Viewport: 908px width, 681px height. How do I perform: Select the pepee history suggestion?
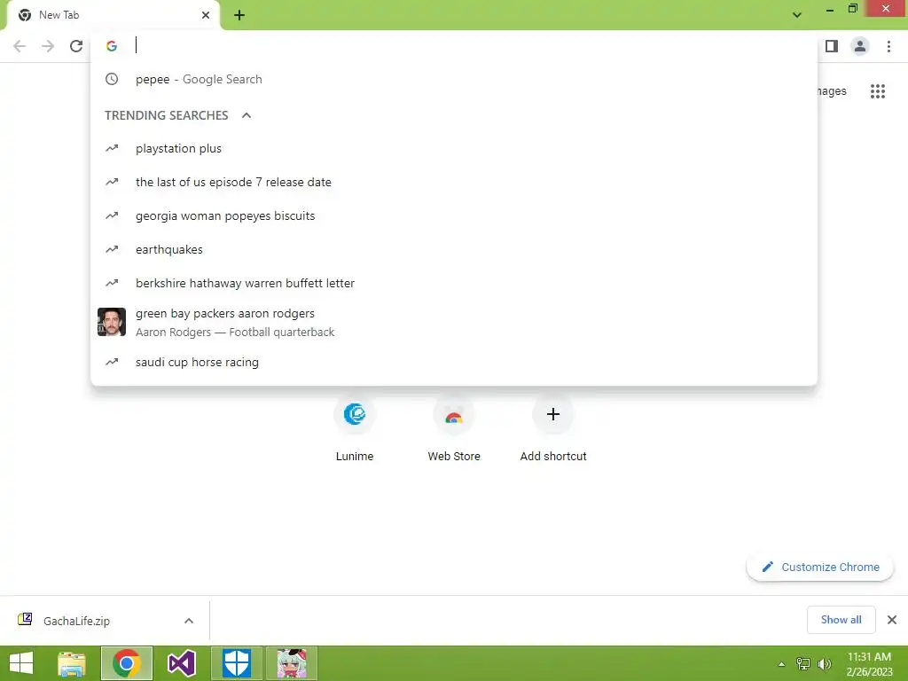pos(454,79)
